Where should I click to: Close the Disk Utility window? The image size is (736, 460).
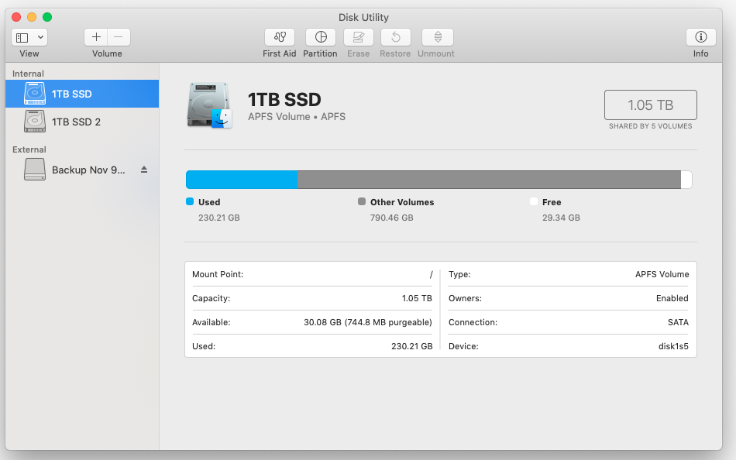pyautogui.click(x=16, y=17)
